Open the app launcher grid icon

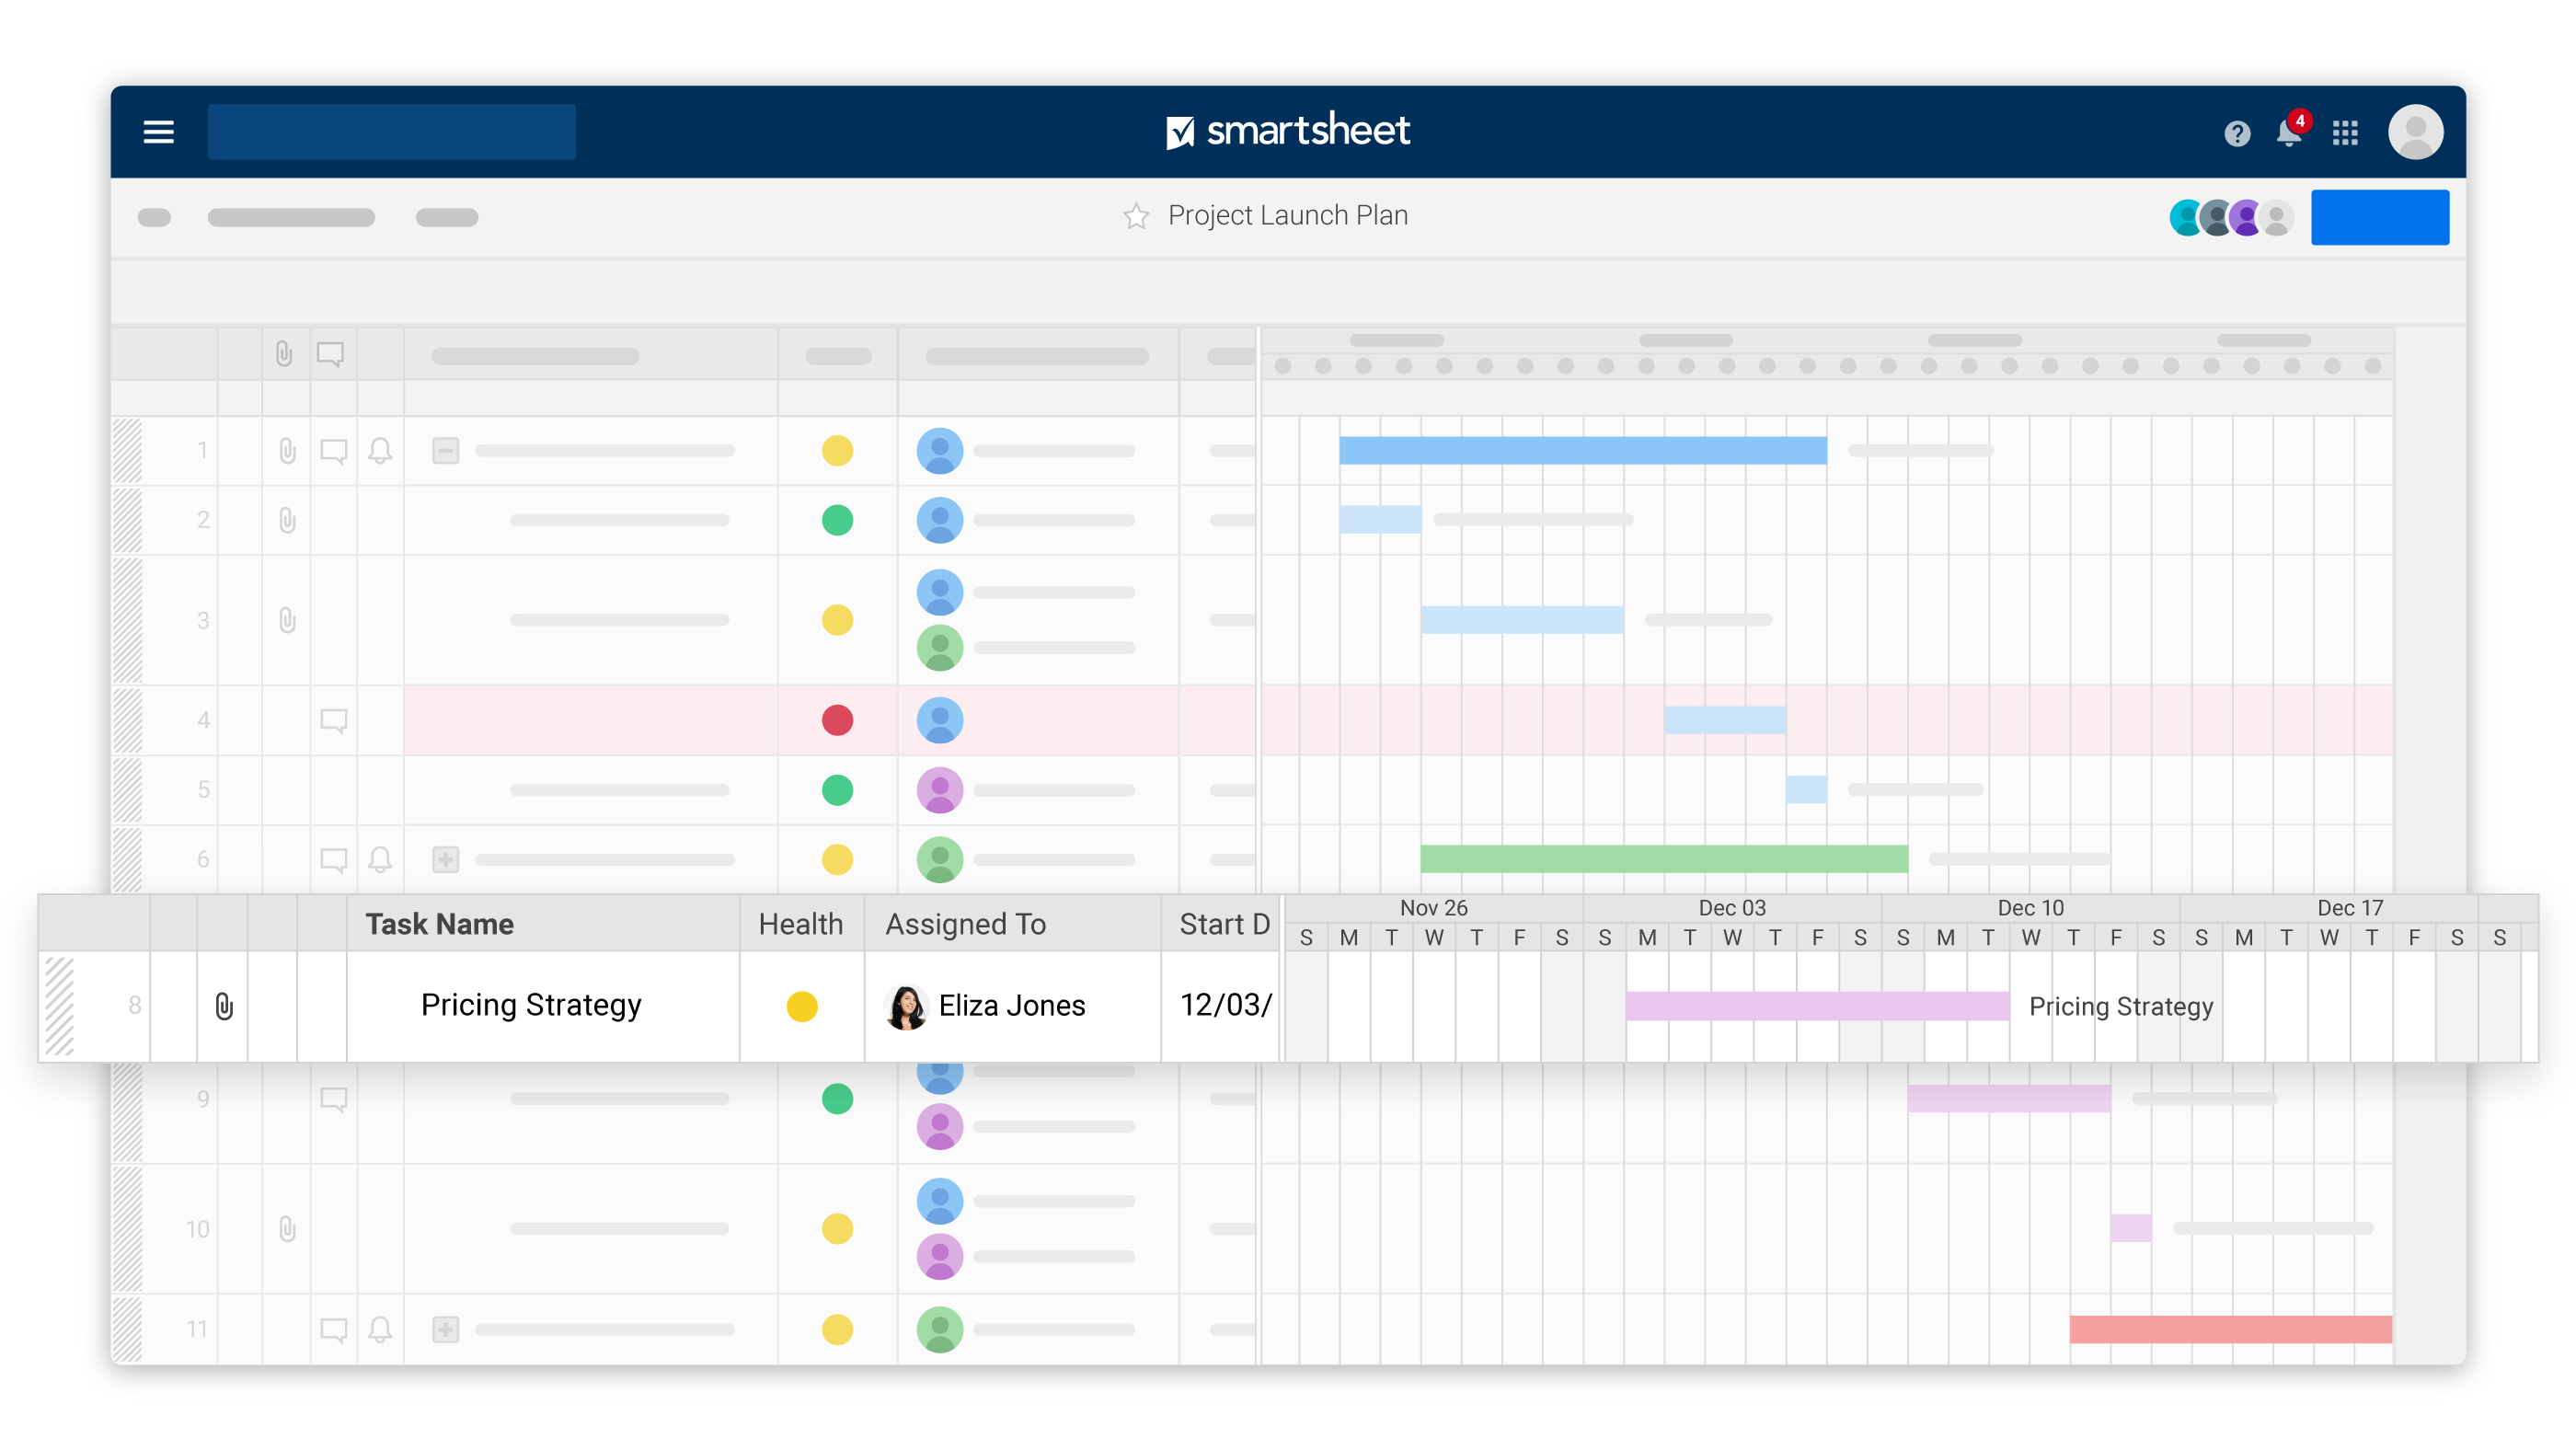coord(2345,133)
